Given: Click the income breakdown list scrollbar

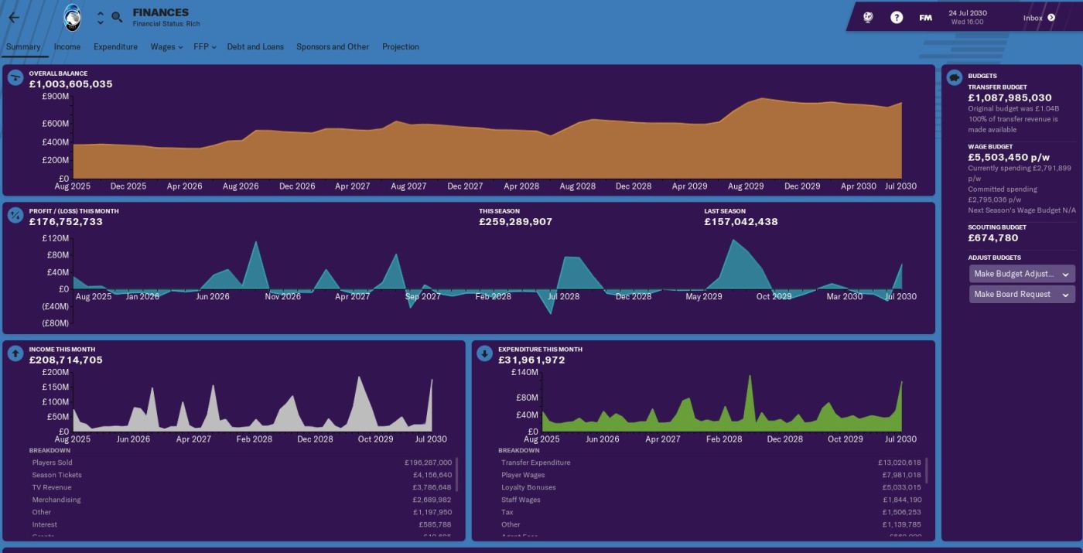Looking at the screenshot, I should pyautogui.click(x=456, y=474).
